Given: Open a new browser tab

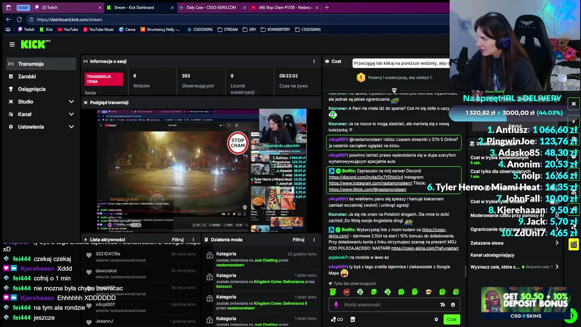Looking at the screenshot, I should point(327,7).
